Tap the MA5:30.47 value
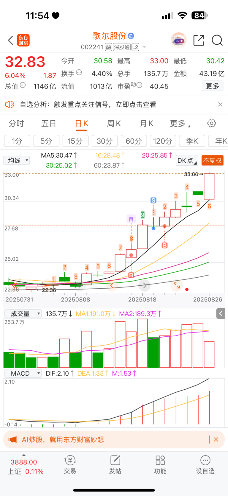Image resolution: width=228 pixels, height=496 pixels. [59, 156]
